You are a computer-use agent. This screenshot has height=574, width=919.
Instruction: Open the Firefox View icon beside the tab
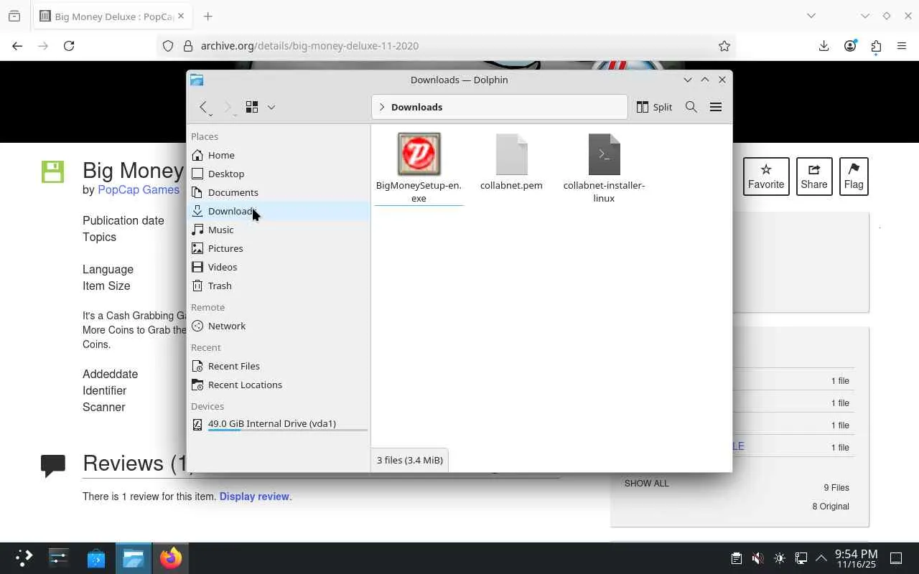pos(14,16)
